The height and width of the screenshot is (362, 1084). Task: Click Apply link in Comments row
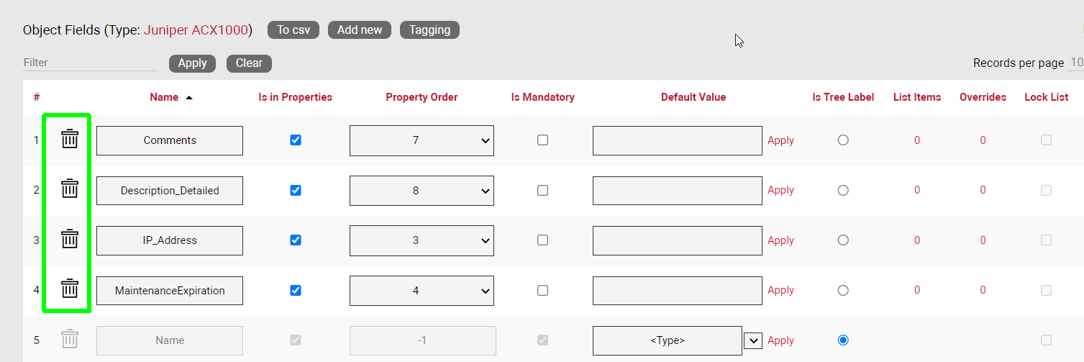[780, 140]
